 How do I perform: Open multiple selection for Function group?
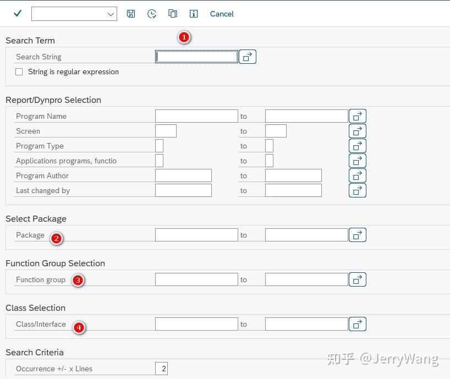[357, 279]
